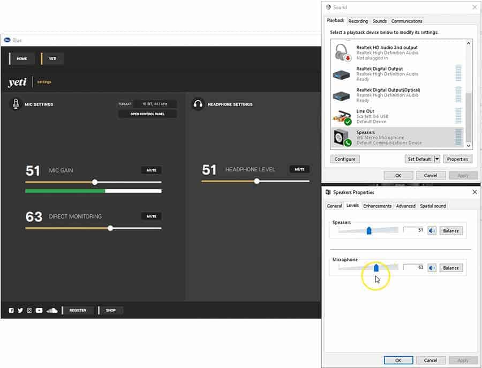This screenshot has width=482, height=368.
Task: Toggle Speakers mute speaker icon in Levels
Action: [x=432, y=230]
